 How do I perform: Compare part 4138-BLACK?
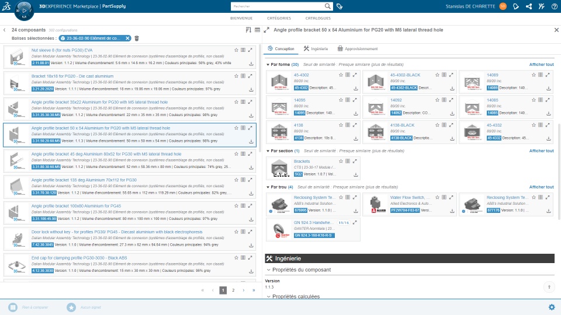pos(444,125)
